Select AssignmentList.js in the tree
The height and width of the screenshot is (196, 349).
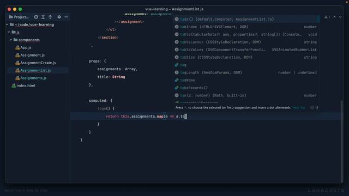[35, 70]
